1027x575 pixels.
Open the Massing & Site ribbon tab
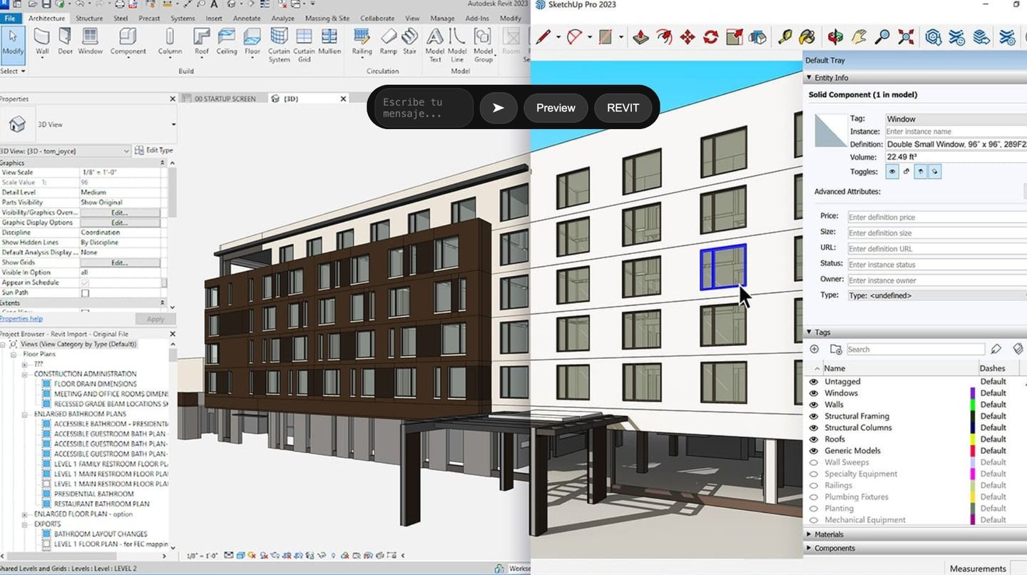click(326, 19)
